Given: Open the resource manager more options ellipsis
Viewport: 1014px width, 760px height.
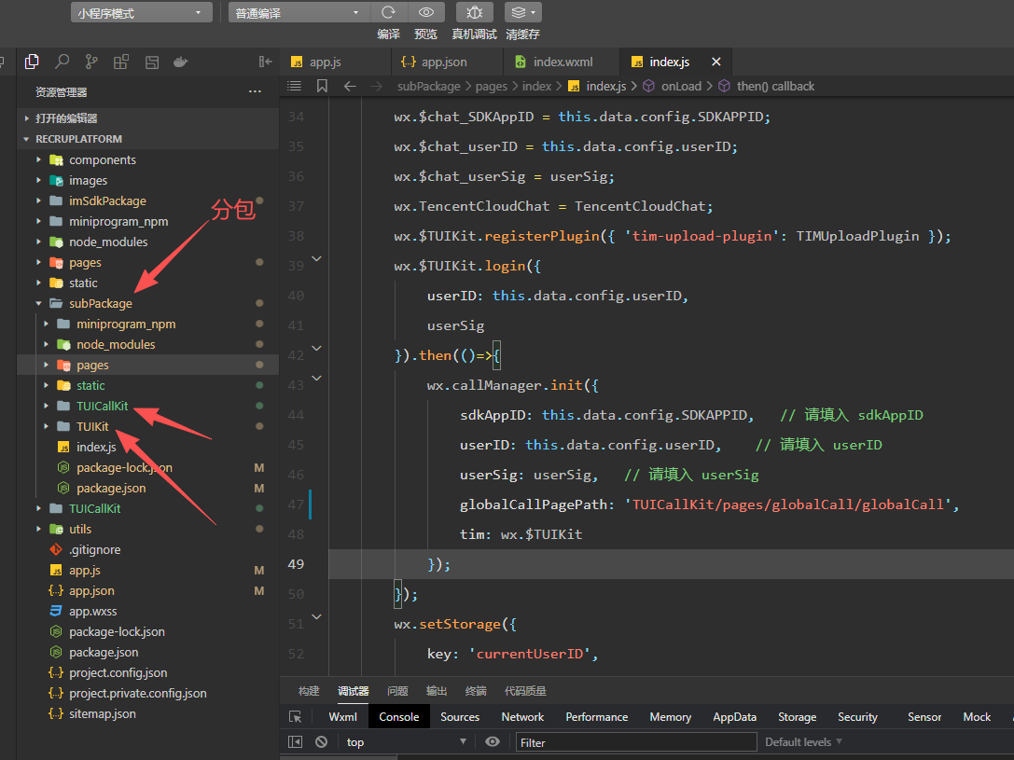Looking at the screenshot, I should tap(255, 91).
